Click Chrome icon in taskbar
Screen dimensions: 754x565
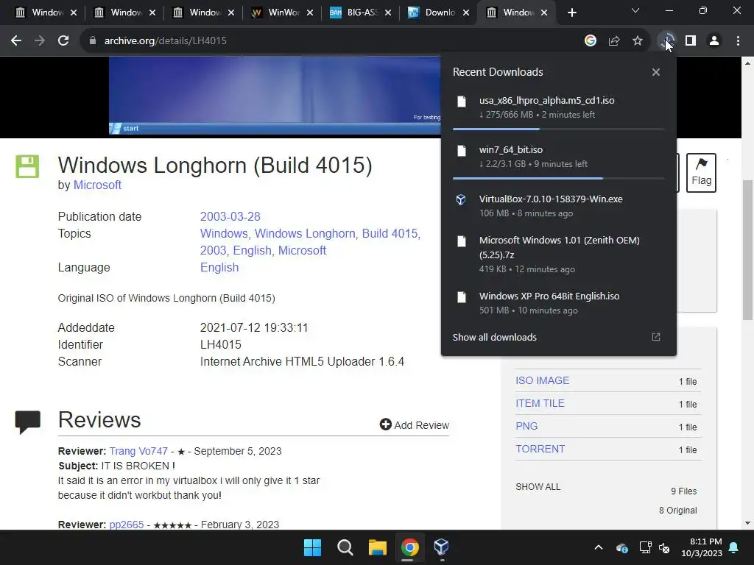[x=409, y=547]
